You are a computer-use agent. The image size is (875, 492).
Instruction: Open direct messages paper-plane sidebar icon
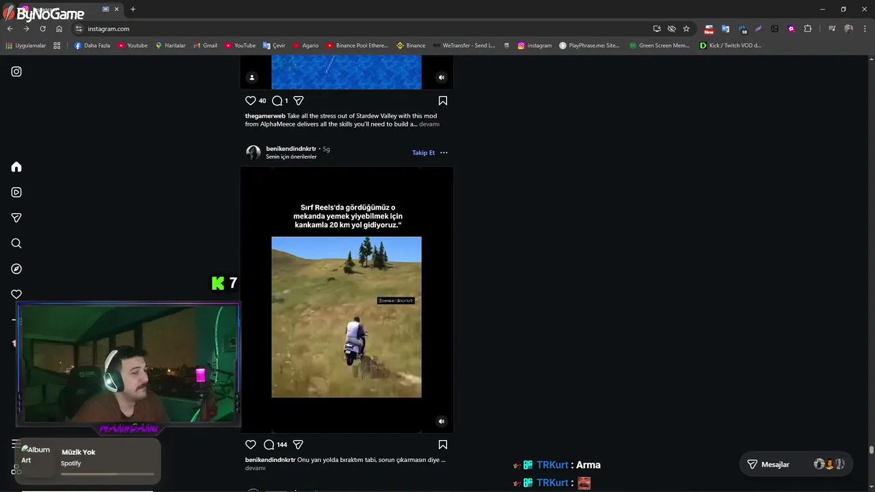(x=16, y=218)
